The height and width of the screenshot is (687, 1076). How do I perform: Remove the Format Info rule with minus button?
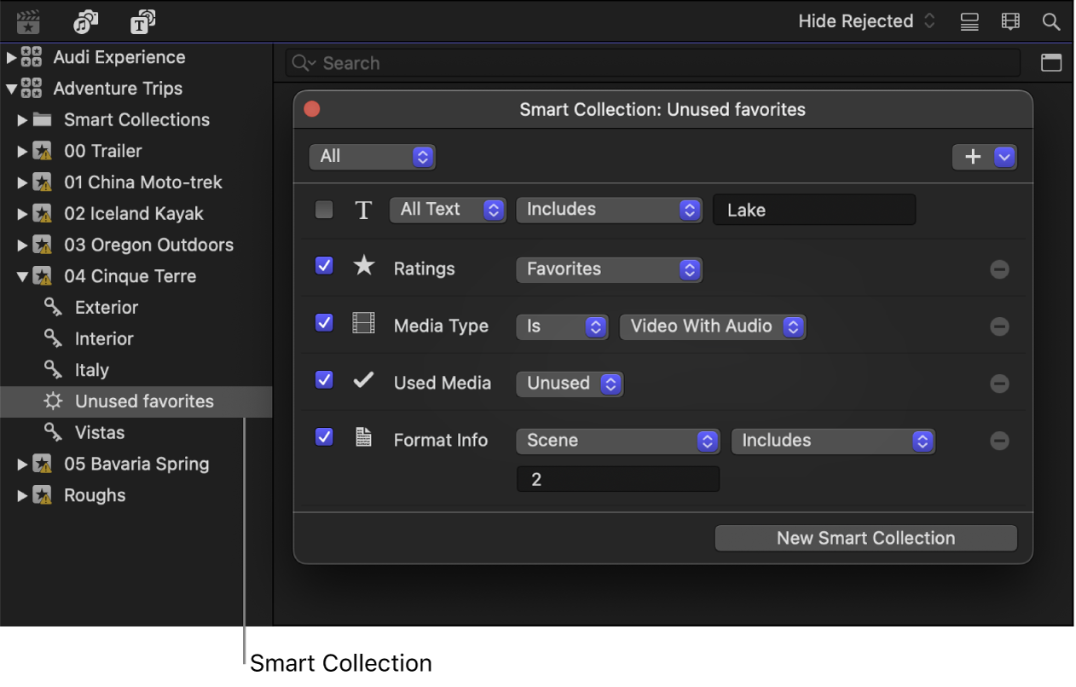click(1000, 441)
